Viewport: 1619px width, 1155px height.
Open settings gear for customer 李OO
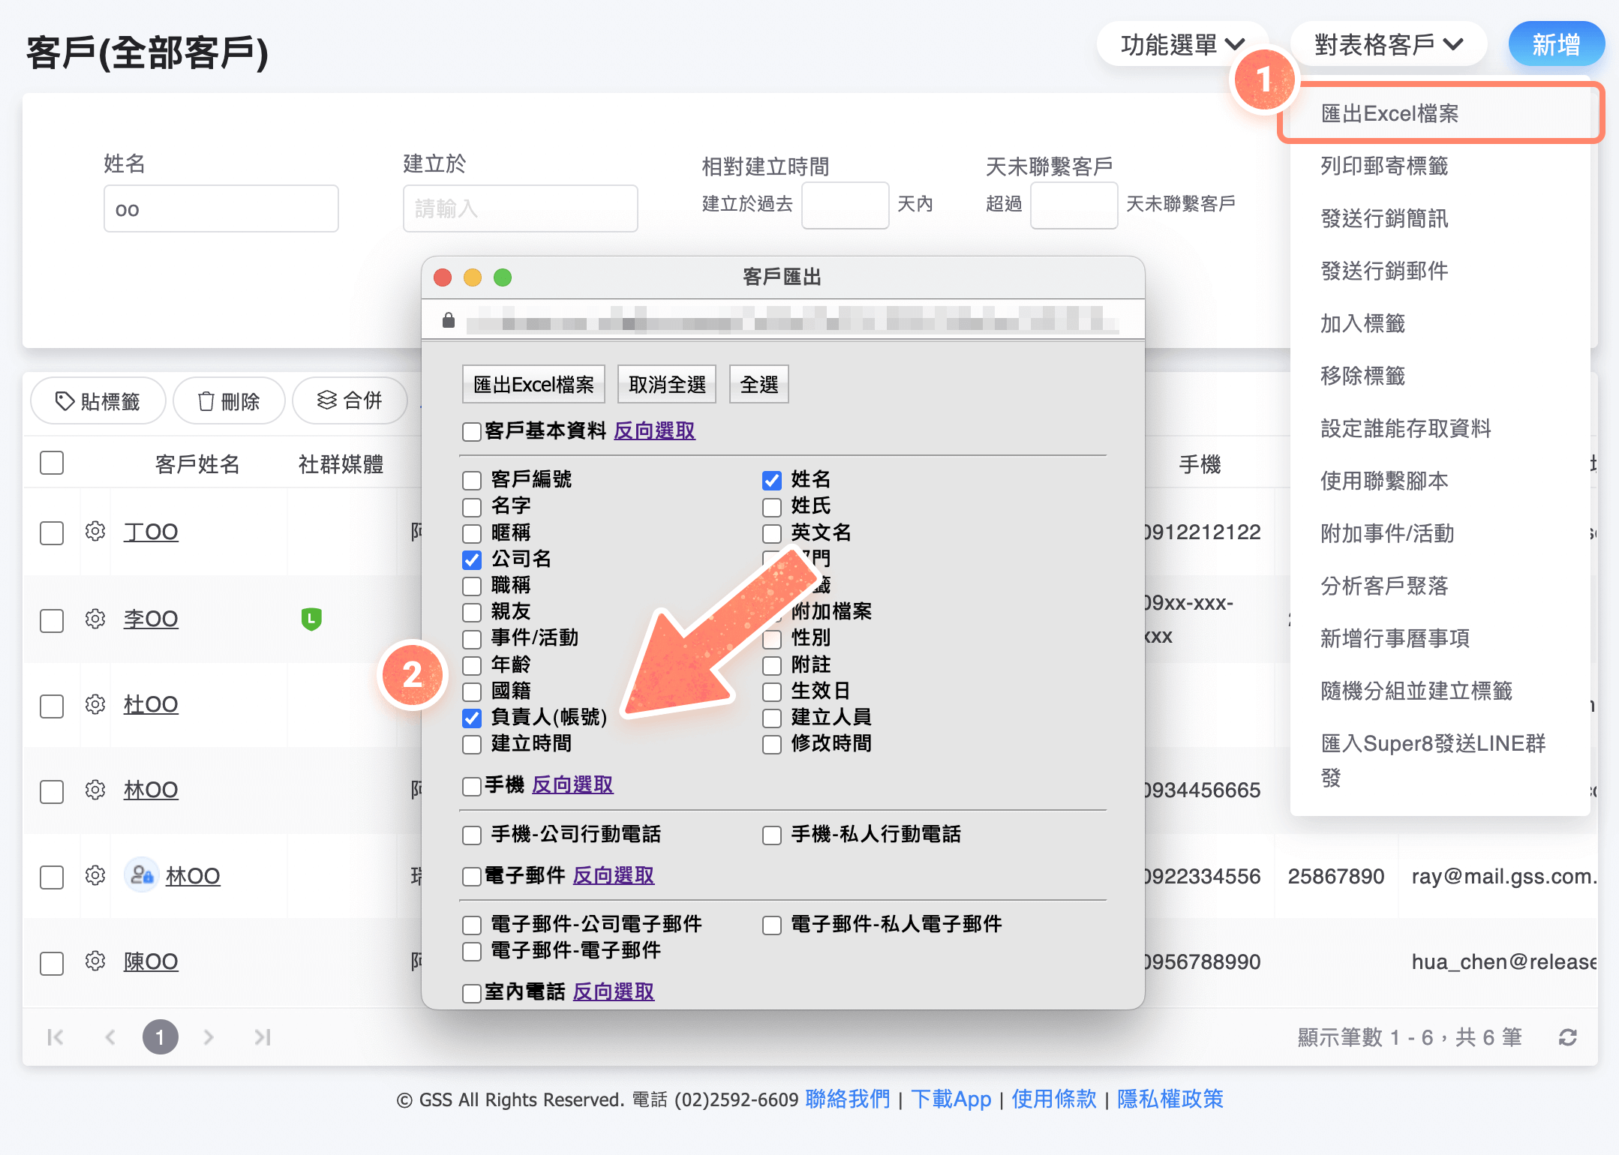click(x=95, y=619)
